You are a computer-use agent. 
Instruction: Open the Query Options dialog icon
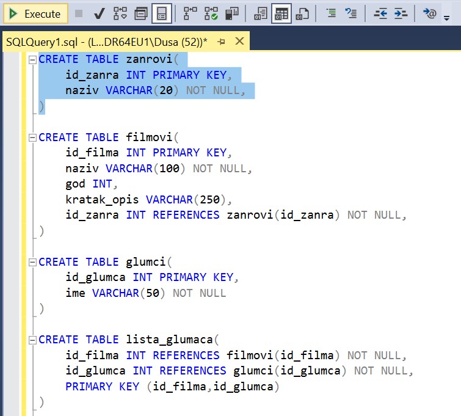(x=141, y=13)
